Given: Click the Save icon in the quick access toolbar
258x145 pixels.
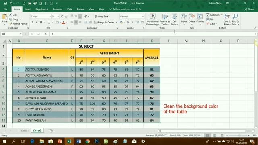Looking at the screenshot, I should 5,3.
